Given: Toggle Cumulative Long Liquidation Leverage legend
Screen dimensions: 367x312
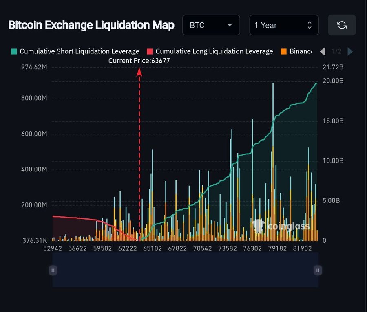Looking at the screenshot, I should pyautogui.click(x=210, y=51).
